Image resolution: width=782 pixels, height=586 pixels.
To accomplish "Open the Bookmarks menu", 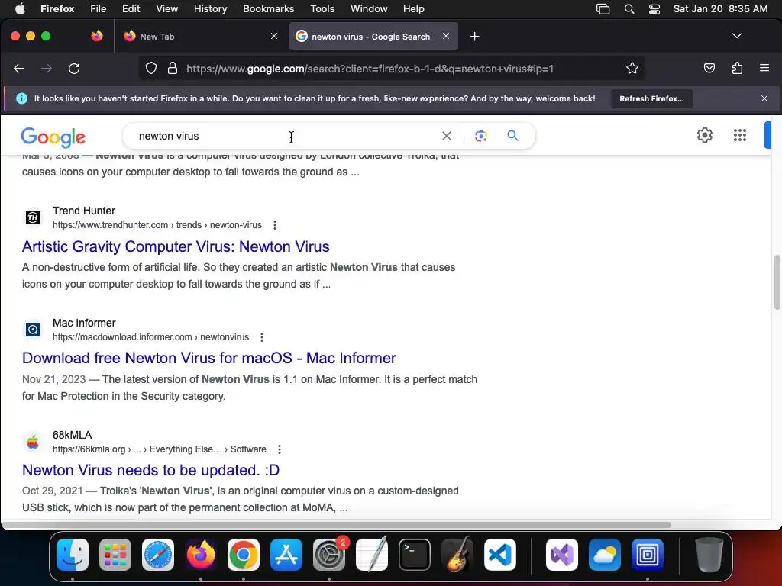I will point(268,9).
